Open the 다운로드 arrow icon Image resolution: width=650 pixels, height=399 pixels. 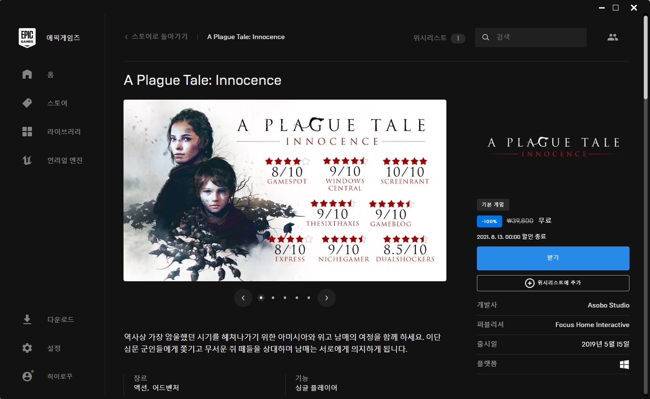27,319
